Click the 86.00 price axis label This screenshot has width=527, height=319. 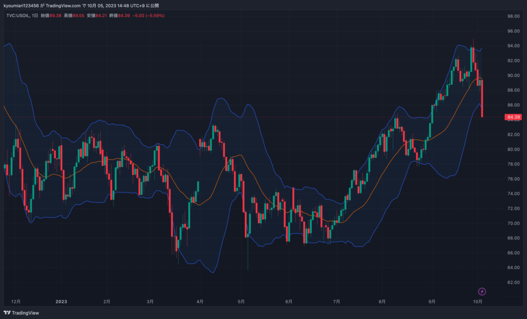513,105
